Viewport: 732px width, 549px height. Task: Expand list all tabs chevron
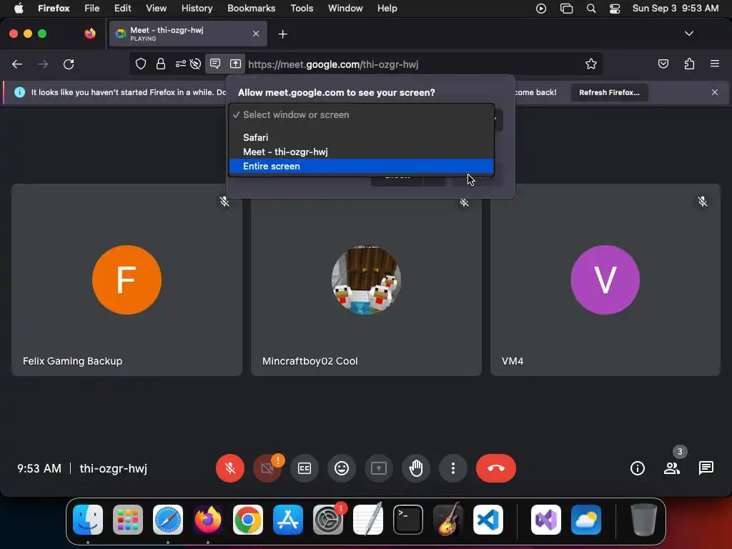(x=688, y=34)
